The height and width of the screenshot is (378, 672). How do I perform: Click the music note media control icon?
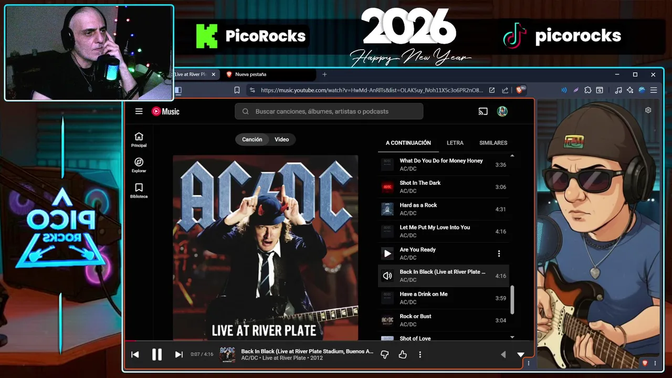click(618, 90)
